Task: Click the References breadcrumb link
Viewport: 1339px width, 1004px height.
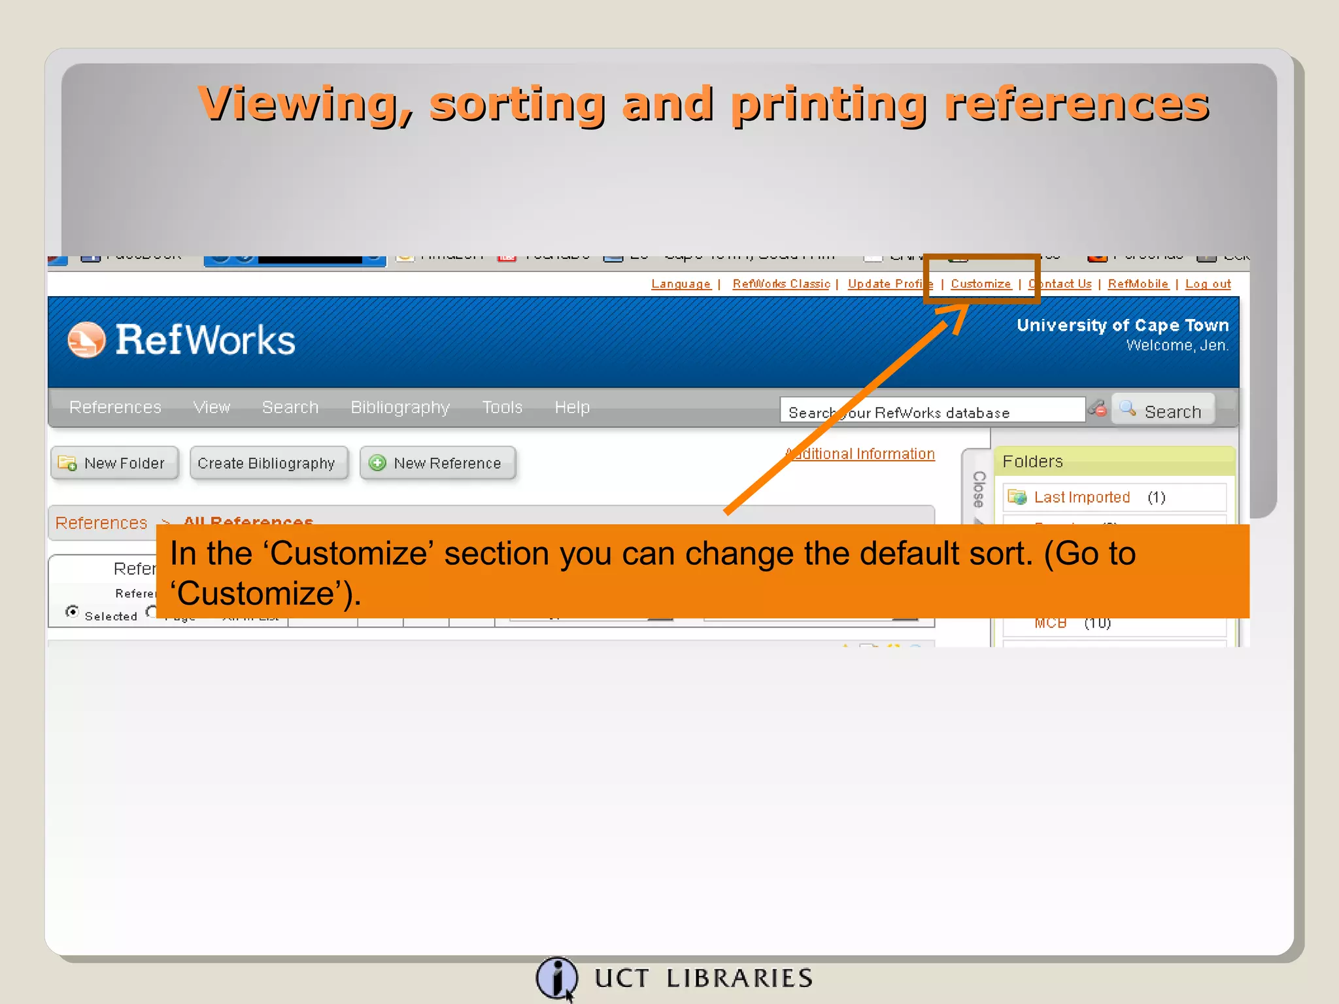Action: tap(101, 523)
